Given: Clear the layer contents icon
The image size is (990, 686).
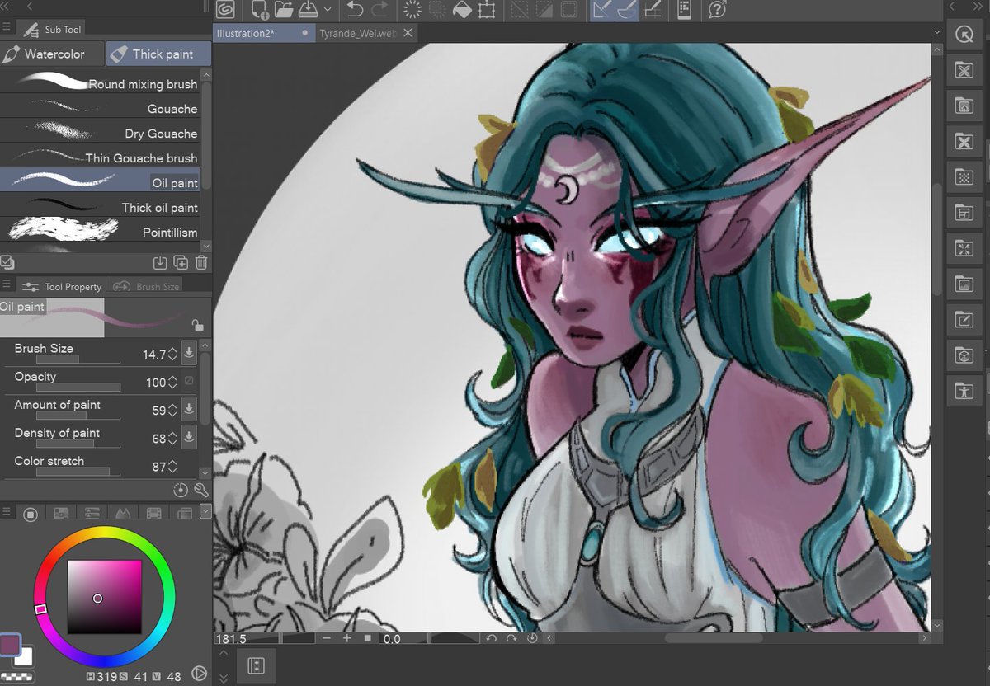Looking at the screenshot, I should 412,10.
